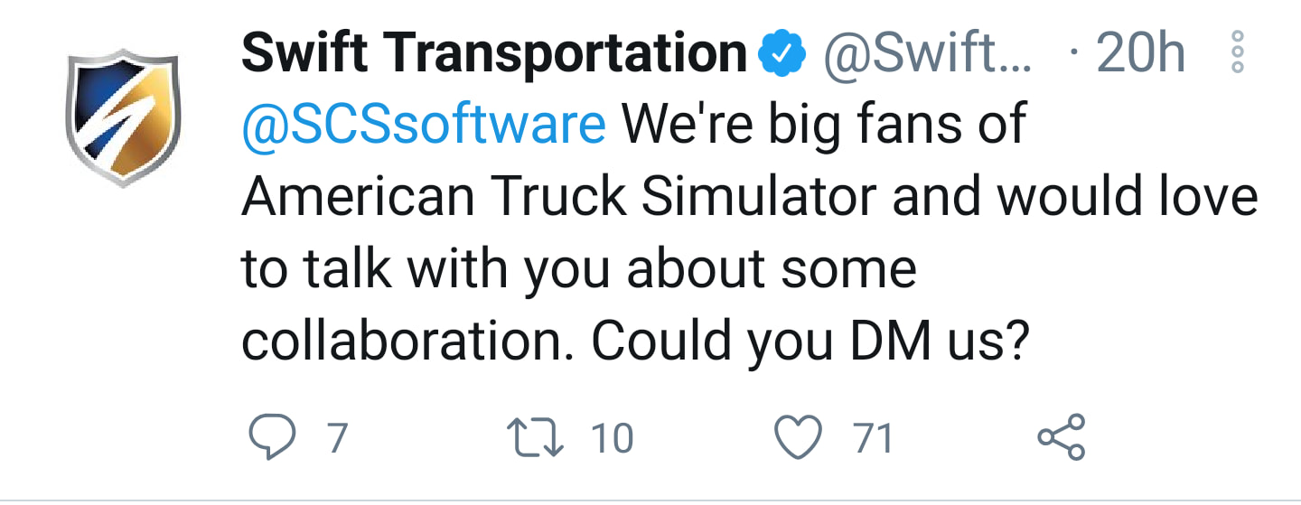Like the tweet with the heart icon
Screen dimensions: 1301x505
click(x=799, y=439)
